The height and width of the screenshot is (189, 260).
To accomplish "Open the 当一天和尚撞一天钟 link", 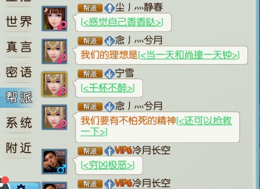I will point(189,55).
